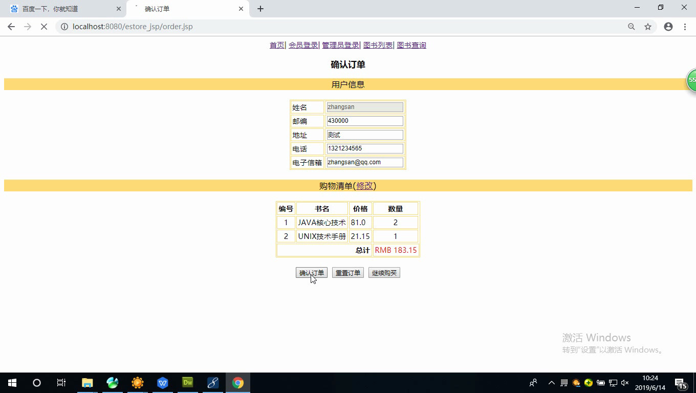
Task: Open the 会员登录 link
Action: point(303,45)
